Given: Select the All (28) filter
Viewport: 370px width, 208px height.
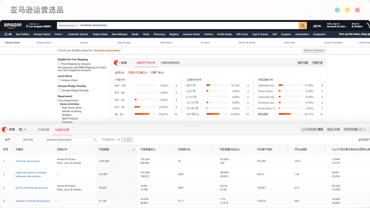Looking at the screenshot, I should click(119, 73).
